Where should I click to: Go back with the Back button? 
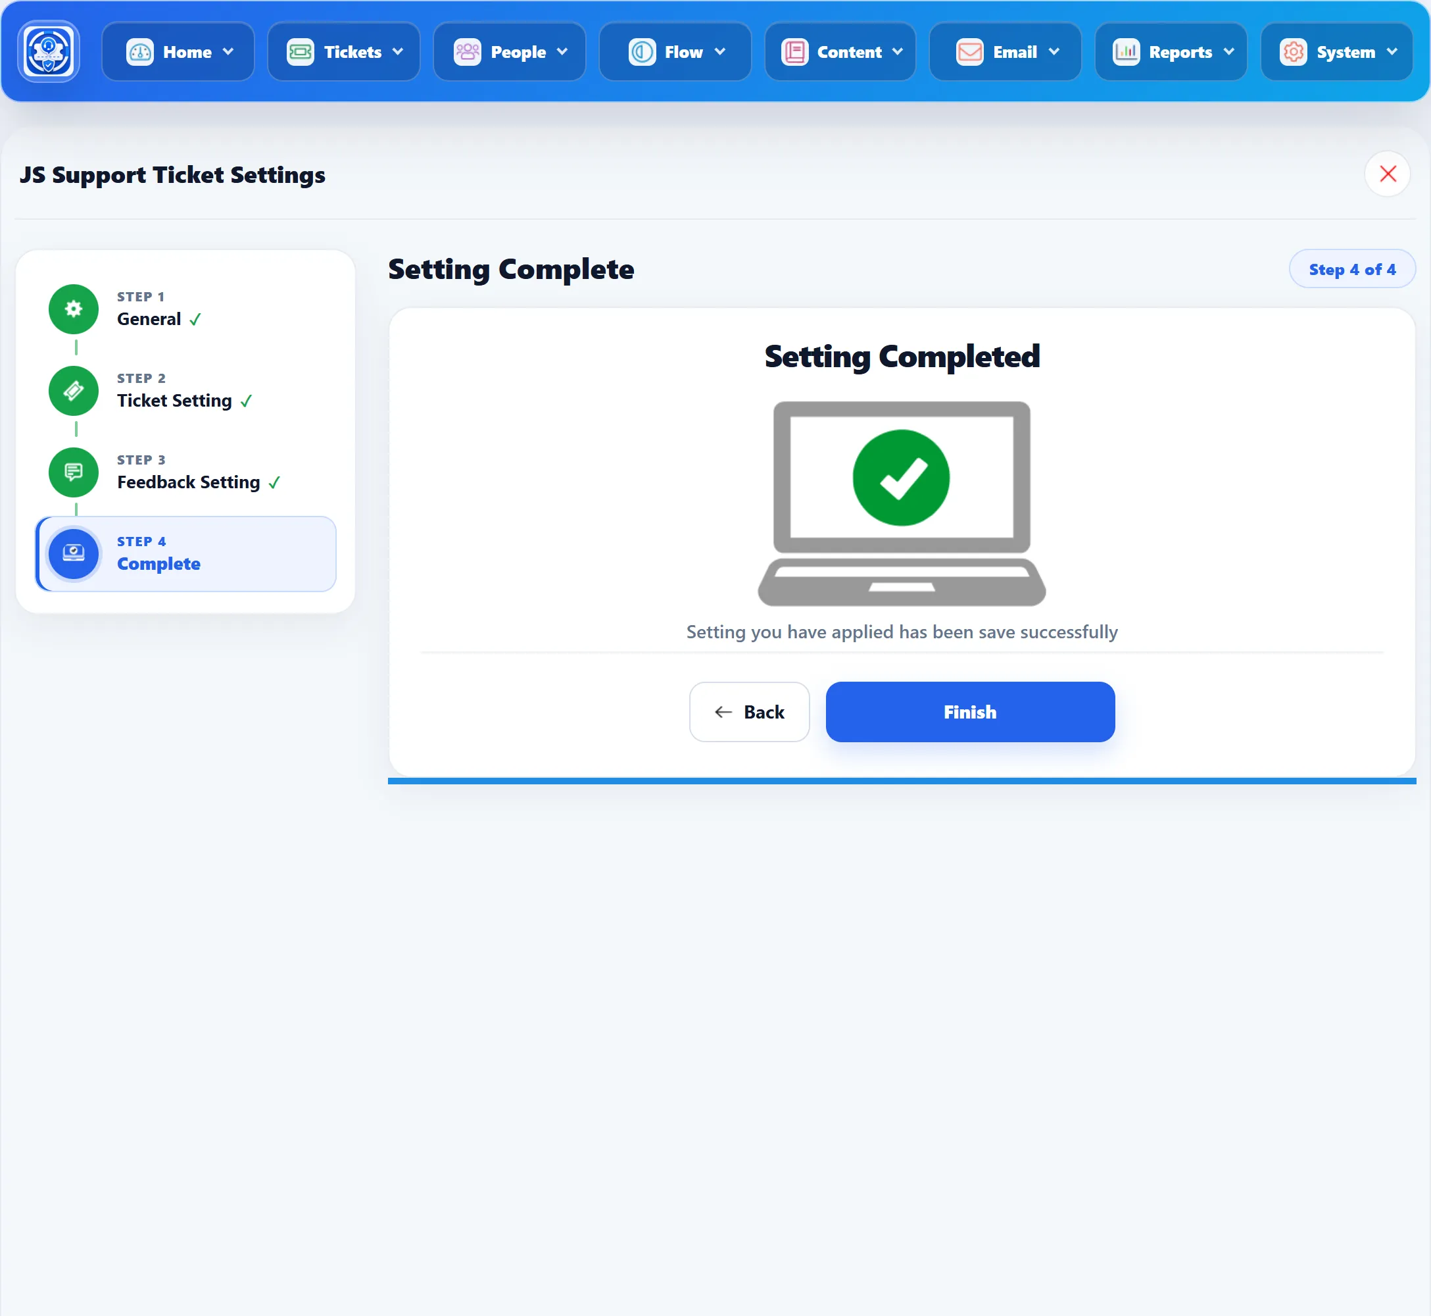tap(749, 712)
